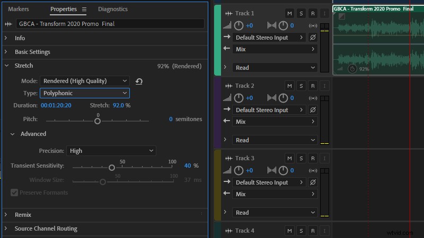Screen dimensions: 424x238
Task: Click Transient Sensitivity slider handle
Action: pyautogui.click(x=112, y=168)
